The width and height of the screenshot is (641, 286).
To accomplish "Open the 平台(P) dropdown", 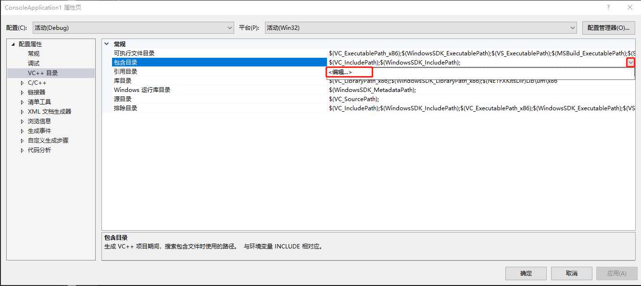I will (x=421, y=27).
